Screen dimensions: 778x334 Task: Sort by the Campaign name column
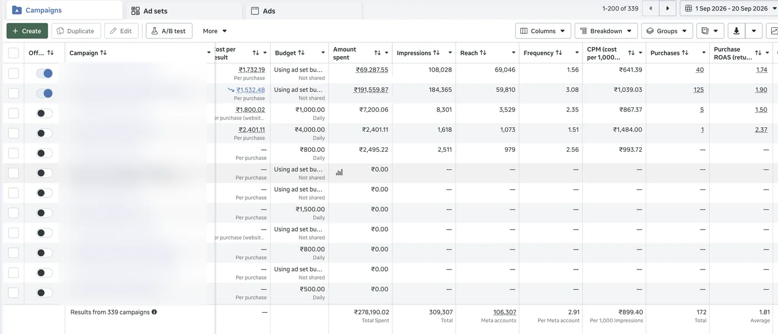click(103, 53)
